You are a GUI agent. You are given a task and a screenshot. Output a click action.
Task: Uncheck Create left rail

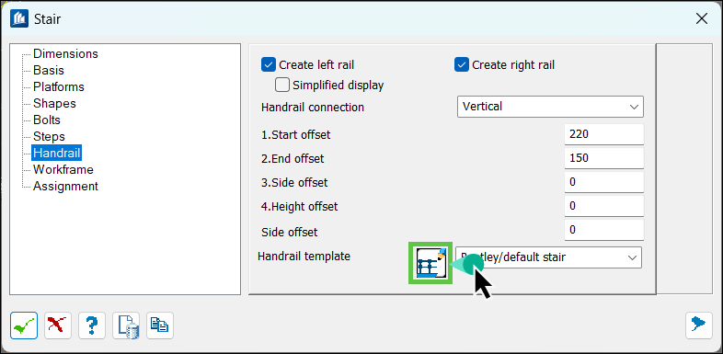point(269,65)
